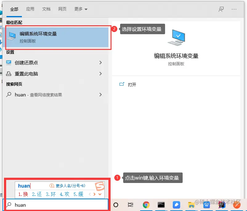Go to next IME candidate page
The height and width of the screenshot is (211, 247).
coord(95,194)
